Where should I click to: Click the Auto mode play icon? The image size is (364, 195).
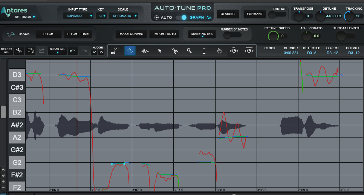click(x=157, y=17)
